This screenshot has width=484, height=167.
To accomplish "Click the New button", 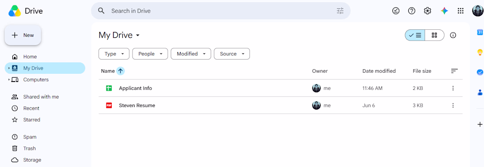I will [23, 35].
